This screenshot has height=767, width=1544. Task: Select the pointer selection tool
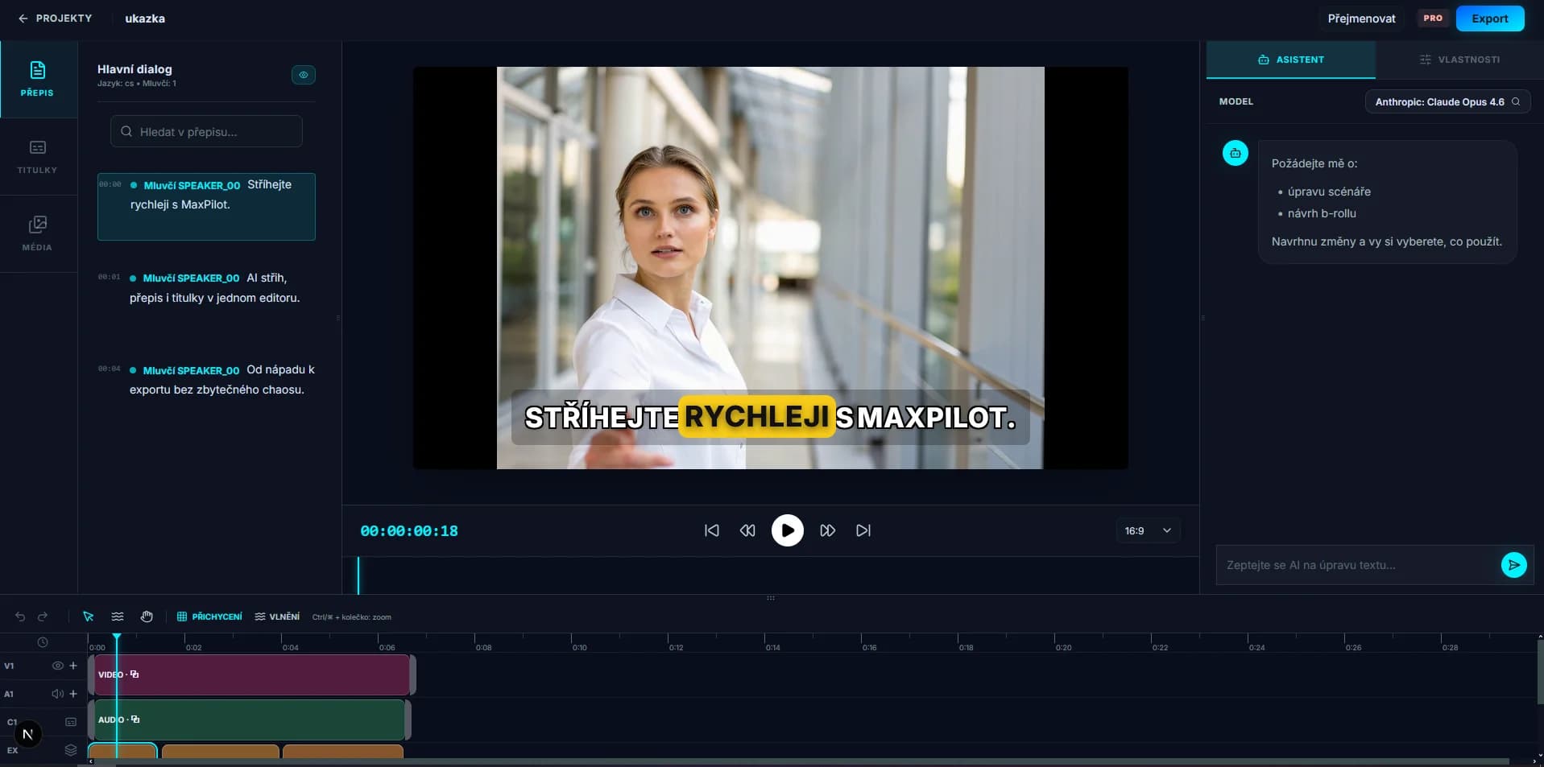[89, 616]
